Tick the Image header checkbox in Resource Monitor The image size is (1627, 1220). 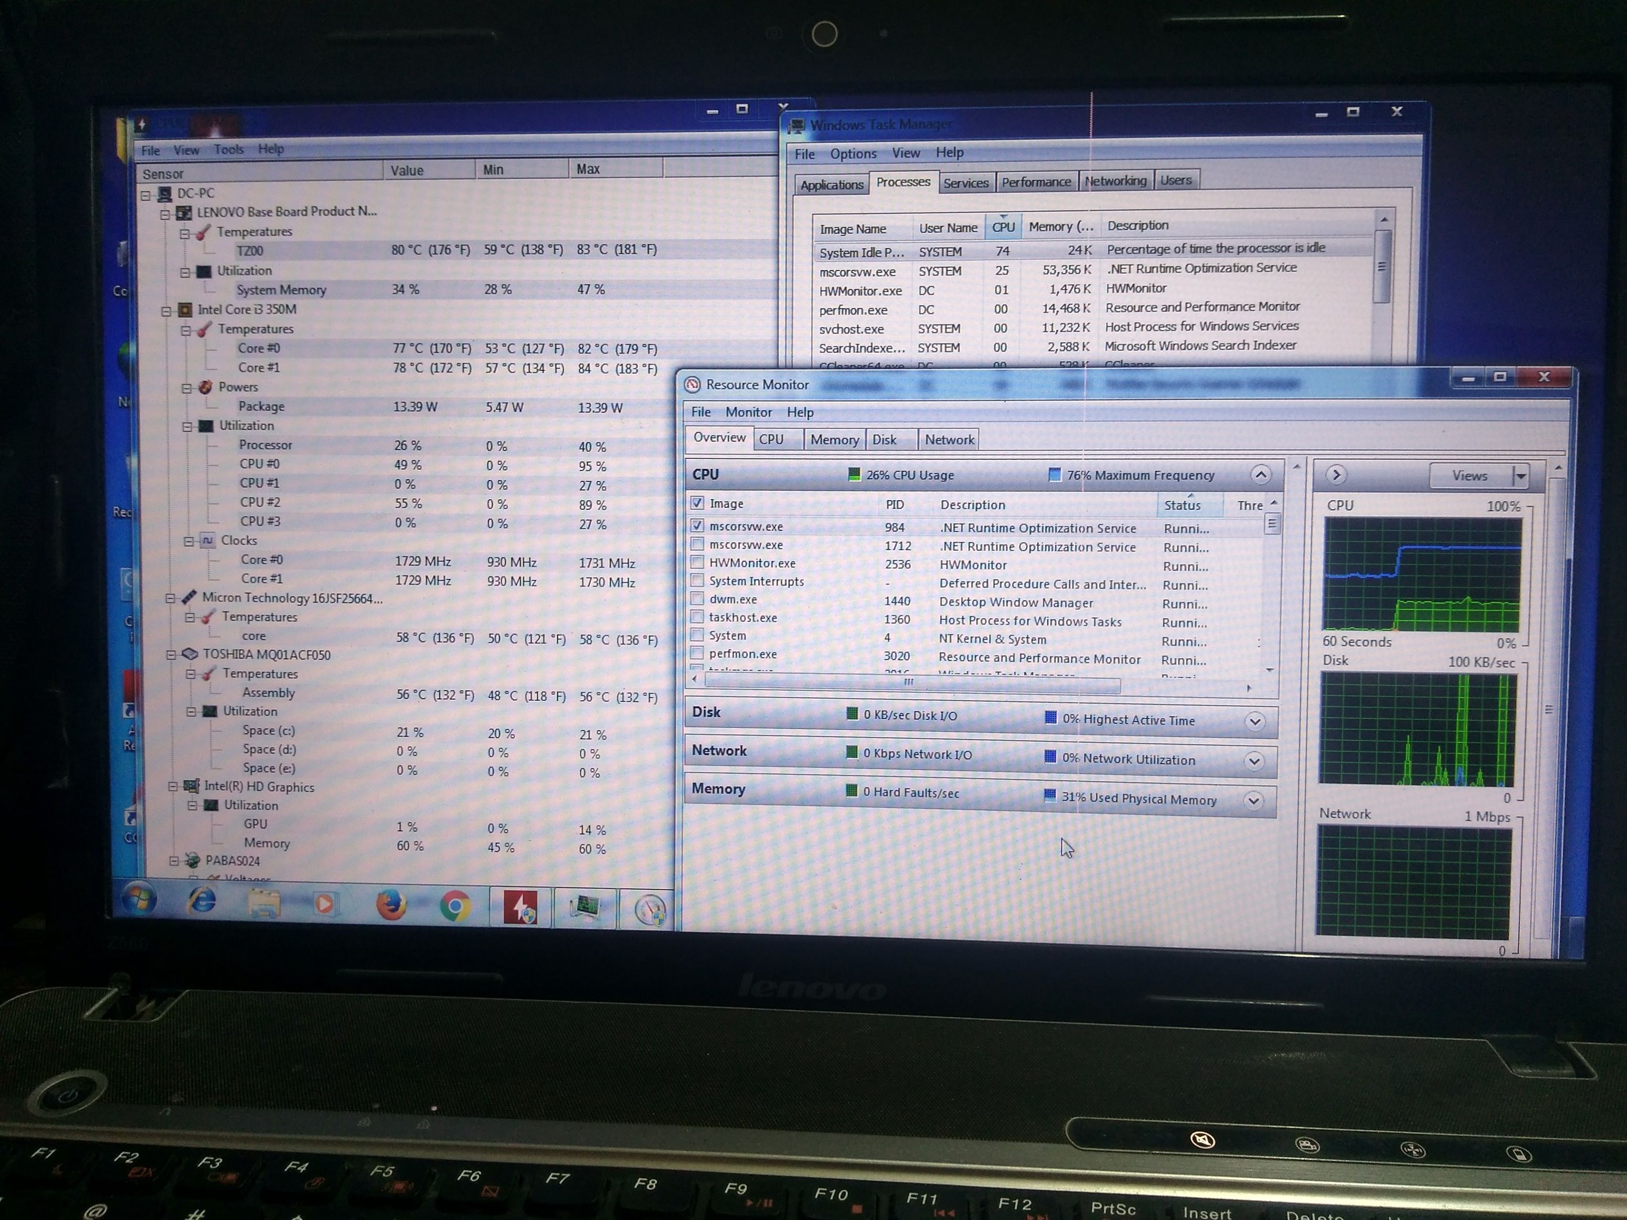[697, 503]
